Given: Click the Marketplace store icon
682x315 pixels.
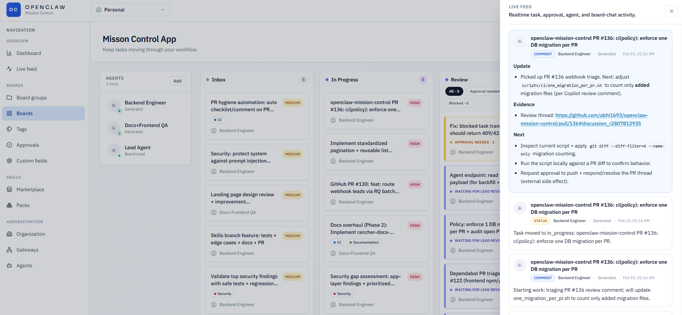Looking at the screenshot, I should 9,189.
